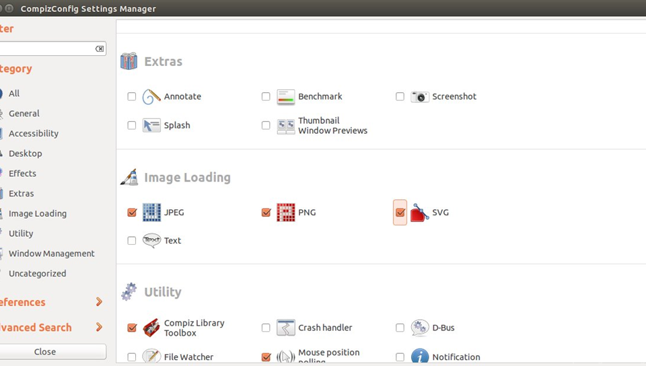Open the Mouse position polling icon
The width and height of the screenshot is (646, 366).
click(x=285, y=357)
